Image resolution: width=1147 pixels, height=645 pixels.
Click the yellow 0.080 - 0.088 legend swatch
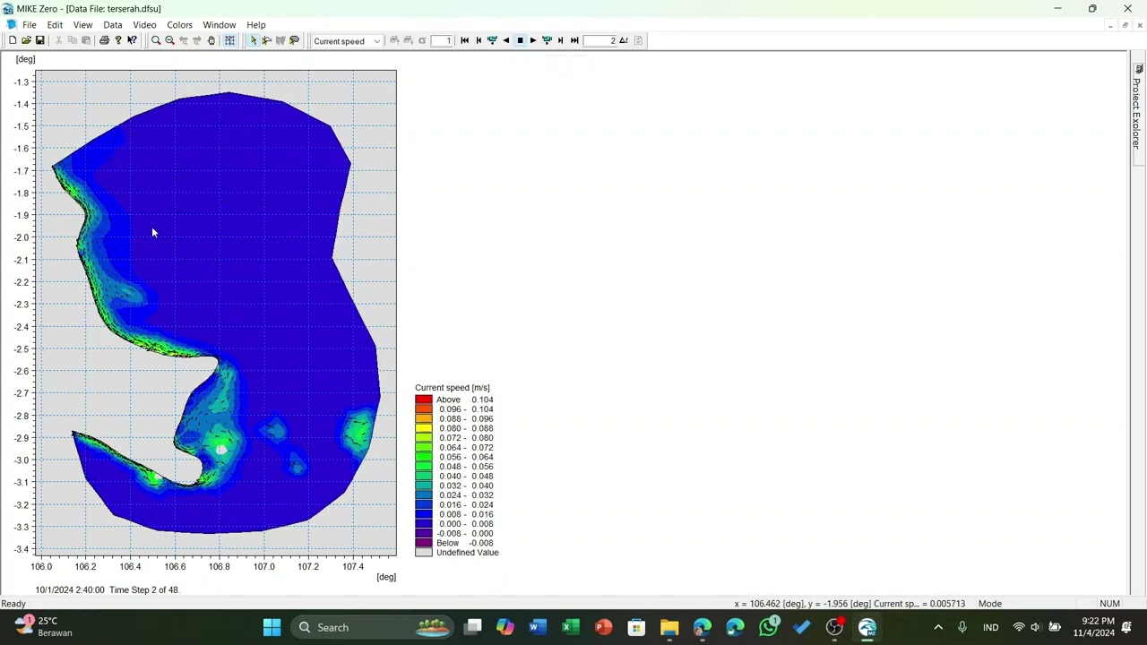coord(423,428)
